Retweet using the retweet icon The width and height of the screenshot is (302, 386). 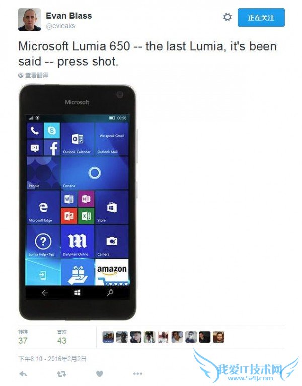[61, 374]
